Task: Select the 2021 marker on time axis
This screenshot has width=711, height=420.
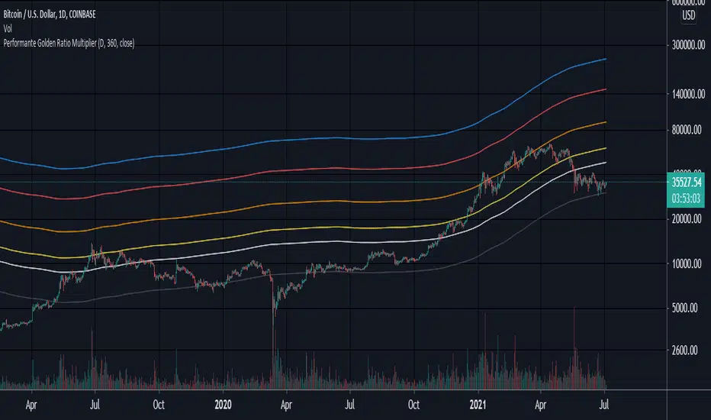Action: click(x=478, y=405)
